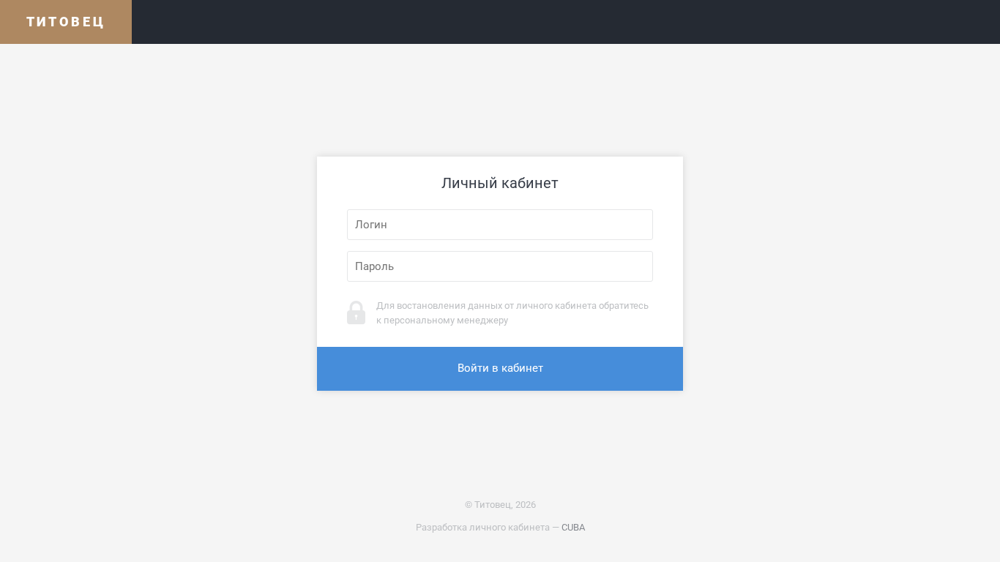Open the CUBA developer link

point(573,528)
